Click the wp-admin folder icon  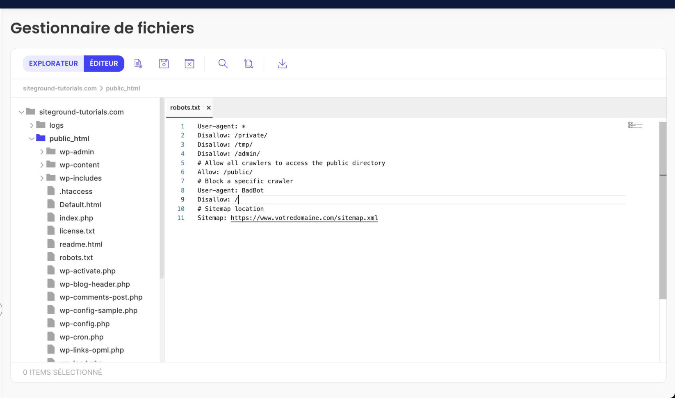(51, 151)
